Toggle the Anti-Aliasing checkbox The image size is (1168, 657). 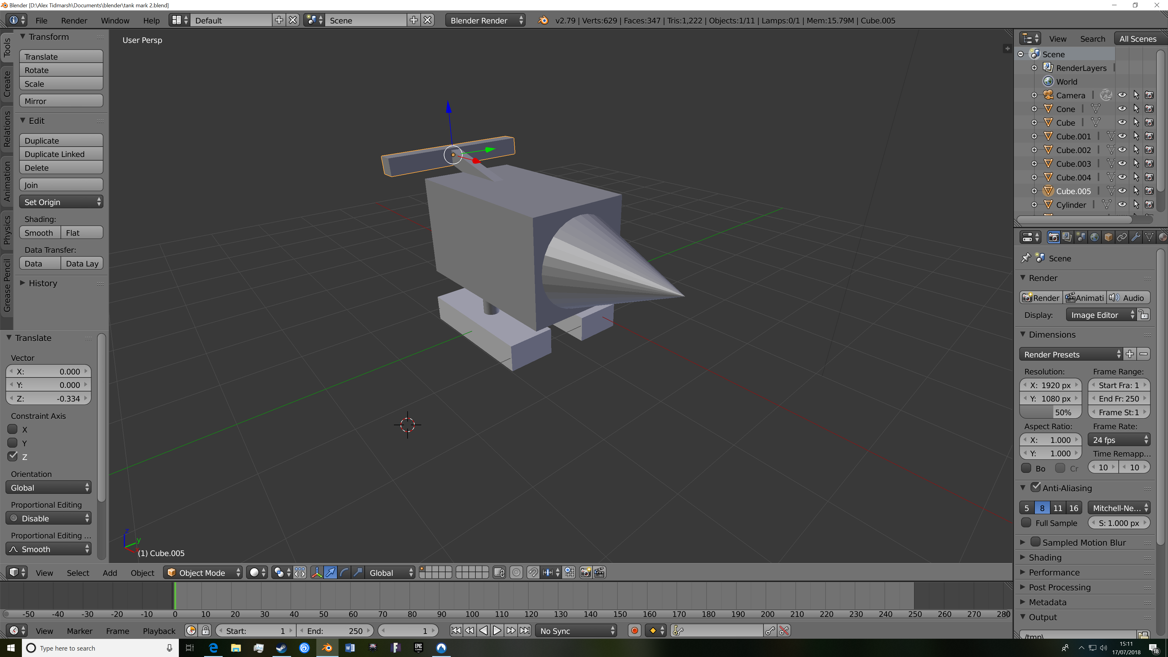(1036, 487)
